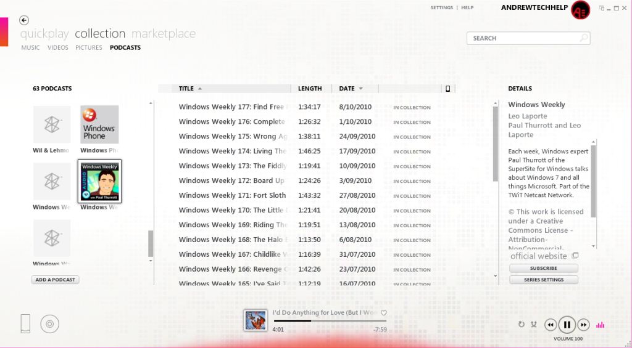
Task: Open the quickplay section
Action: (44, 34)
